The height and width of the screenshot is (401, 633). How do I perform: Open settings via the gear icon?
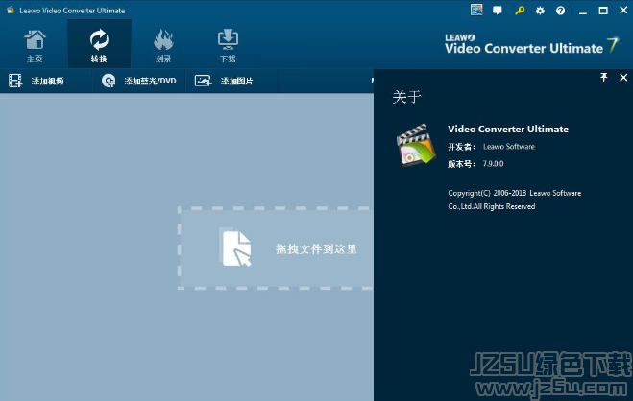point(540,11)
